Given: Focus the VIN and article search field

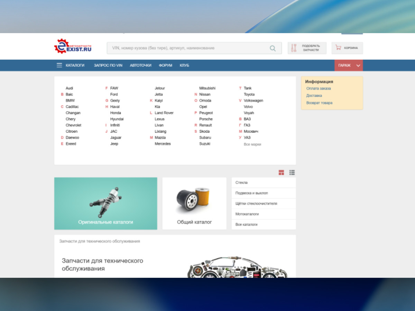Looking at the screenshot, I should tap(194, 48).
